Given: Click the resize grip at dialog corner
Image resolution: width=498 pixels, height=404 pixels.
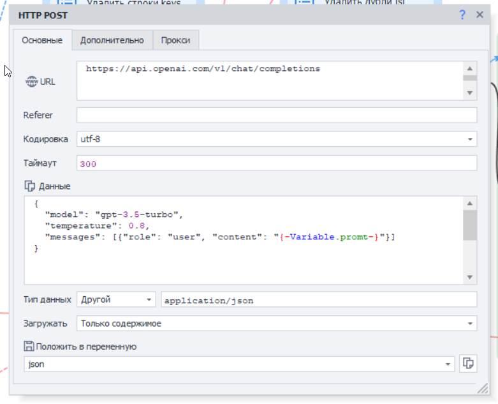Looking at the screenshot, I should tap(483, 388).
